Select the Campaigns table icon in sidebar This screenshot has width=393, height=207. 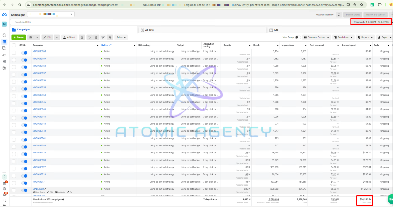click(4, 42)
